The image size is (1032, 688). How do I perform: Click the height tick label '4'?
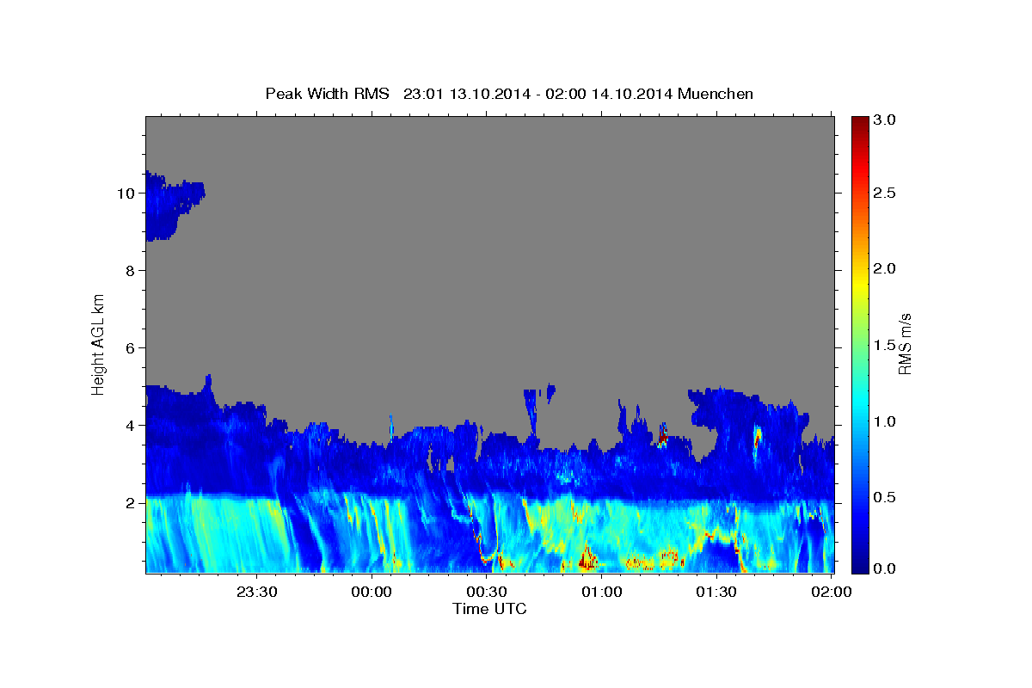[130, 426]
